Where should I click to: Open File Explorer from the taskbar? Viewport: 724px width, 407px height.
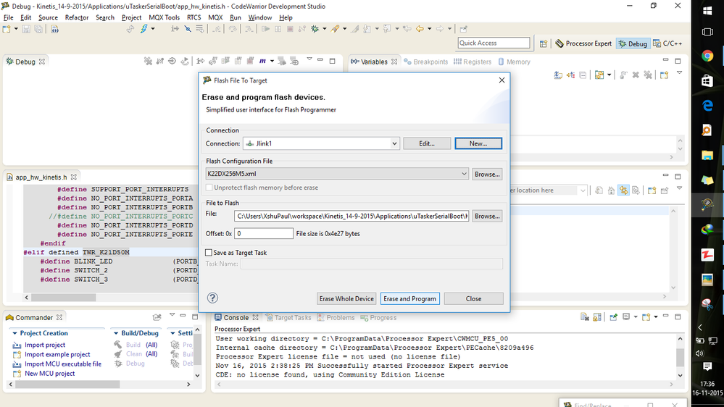click(x=707, y=156)
